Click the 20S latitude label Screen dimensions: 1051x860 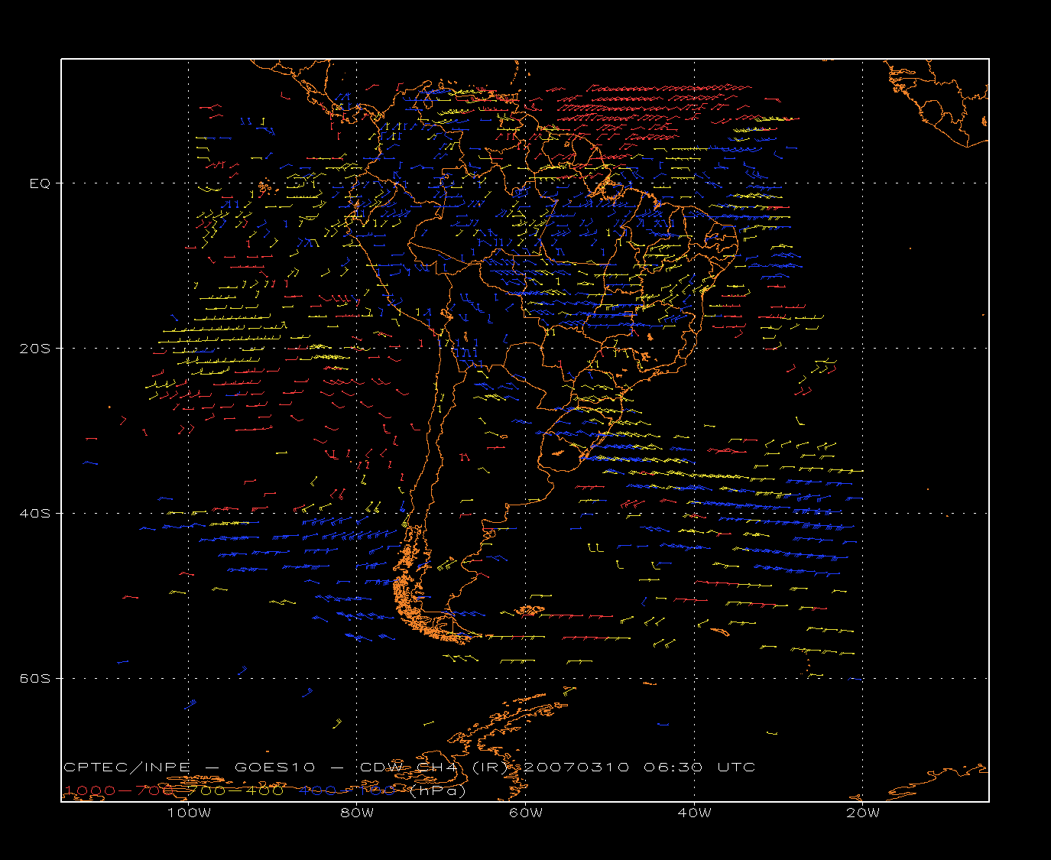(x=34, y=349)
